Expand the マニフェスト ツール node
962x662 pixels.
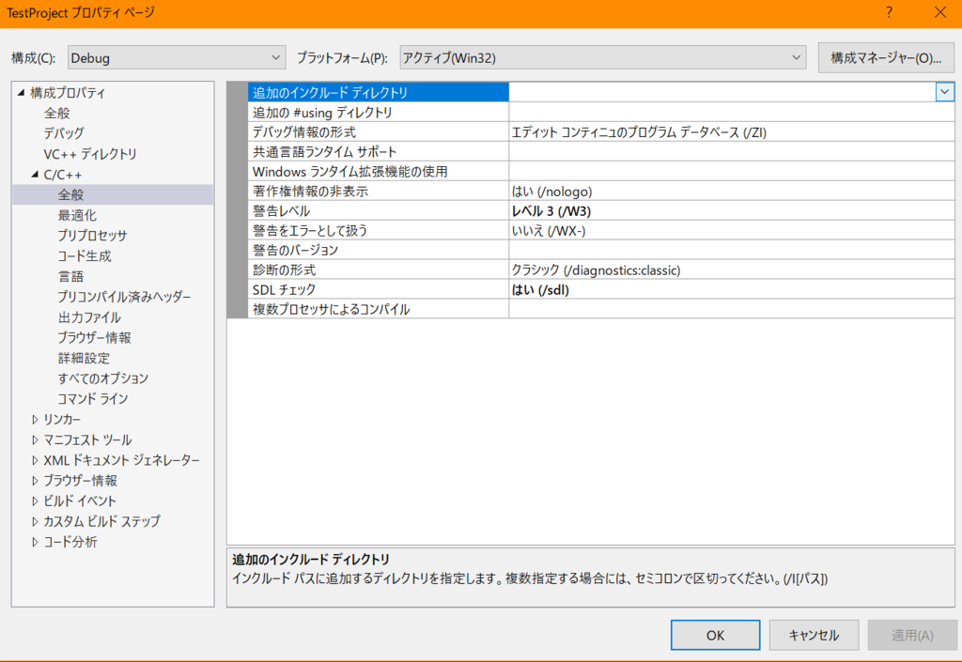35,439
